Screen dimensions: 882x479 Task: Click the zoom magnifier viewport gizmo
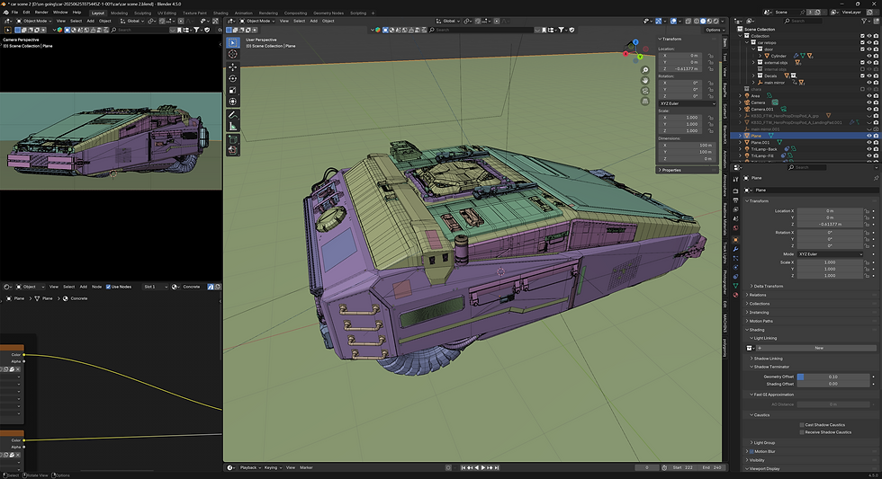click(645, 69)
